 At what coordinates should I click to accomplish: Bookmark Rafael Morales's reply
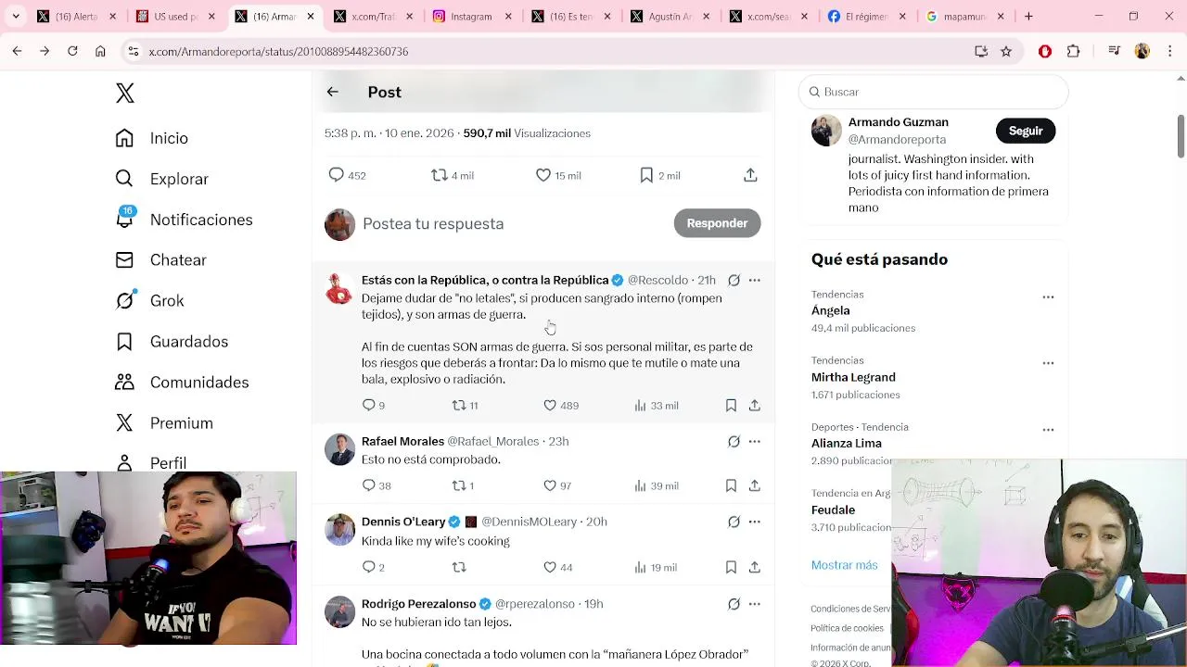(x=731, y=485)
